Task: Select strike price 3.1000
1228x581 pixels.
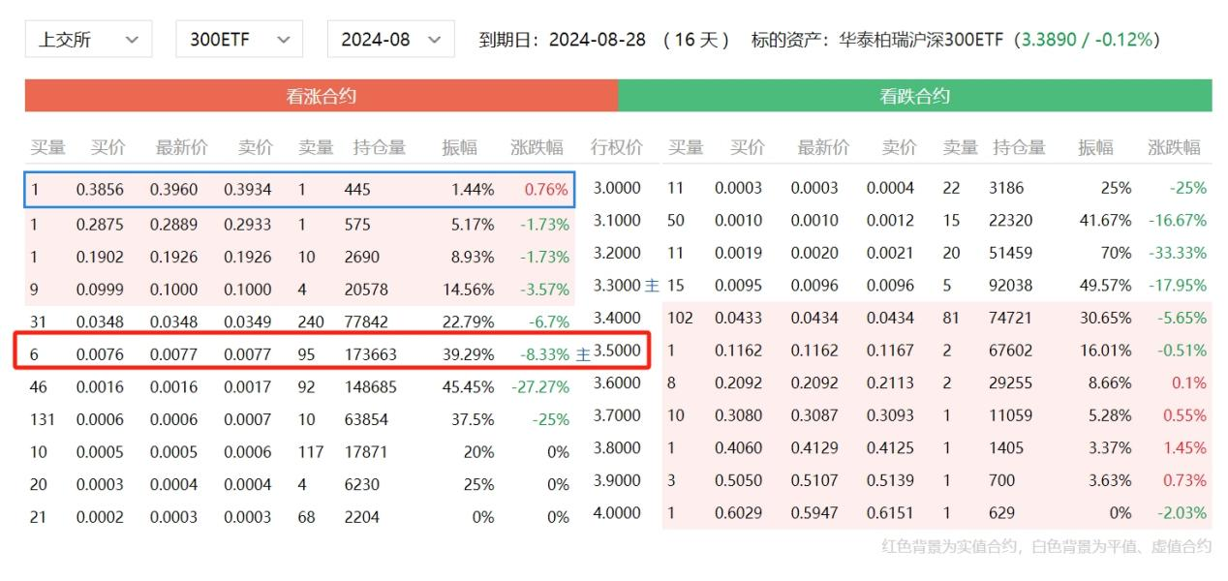Action: (617, 220)
